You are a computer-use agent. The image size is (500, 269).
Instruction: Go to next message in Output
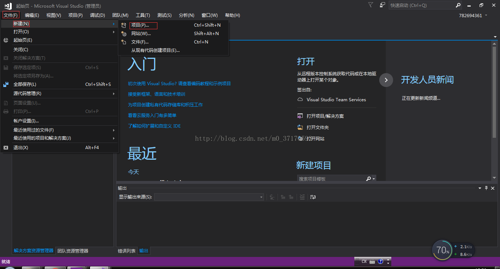click(291, 197)
